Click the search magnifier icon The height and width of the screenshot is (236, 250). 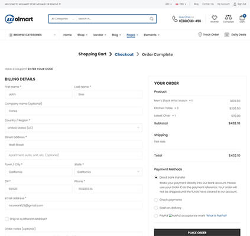pyautogui.click(x=151, y=19)
